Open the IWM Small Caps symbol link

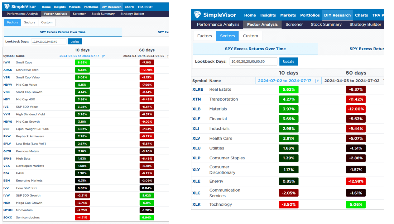(7, 62)
